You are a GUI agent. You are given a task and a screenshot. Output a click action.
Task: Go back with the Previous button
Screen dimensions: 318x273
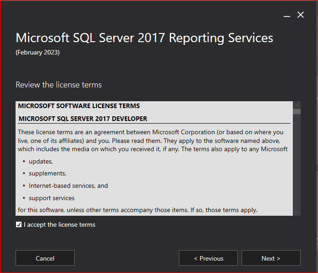[x=209, y=258]
